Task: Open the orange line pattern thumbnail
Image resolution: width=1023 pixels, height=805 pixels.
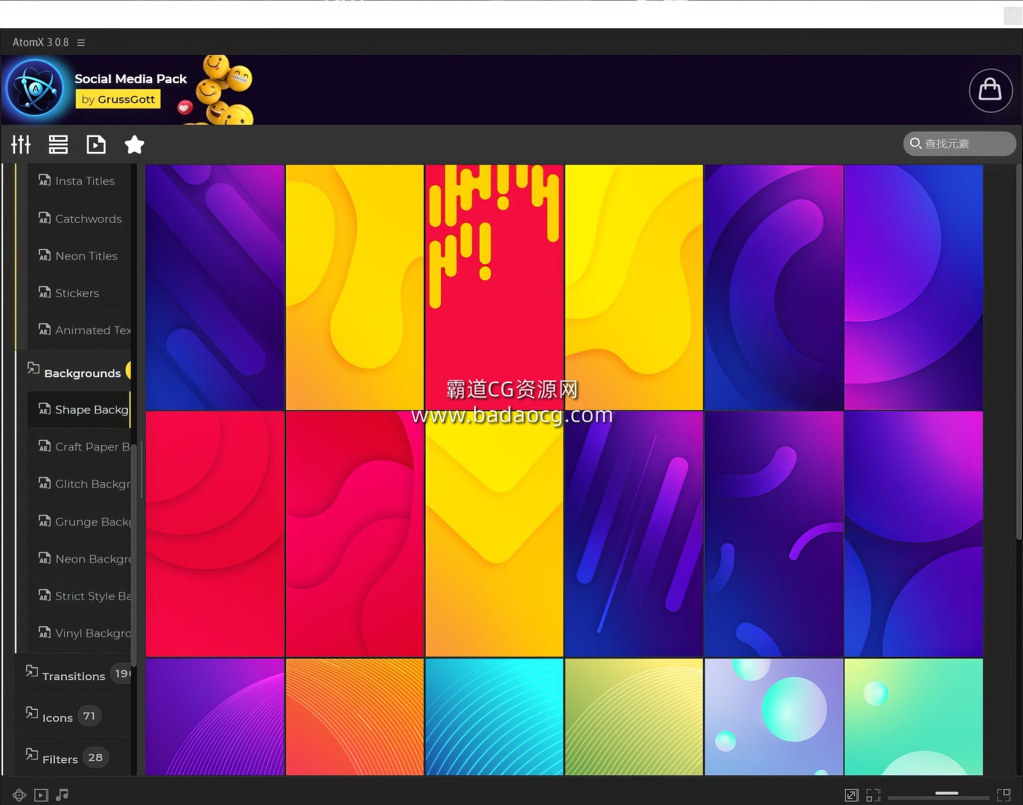Action: [355, 717]
